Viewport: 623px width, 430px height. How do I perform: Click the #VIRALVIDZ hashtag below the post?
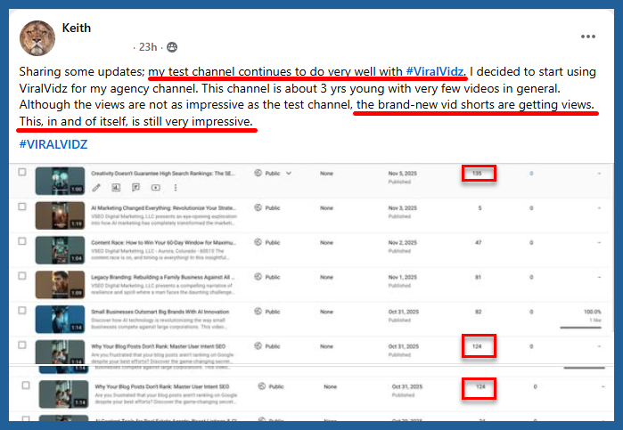click(53, 144)
